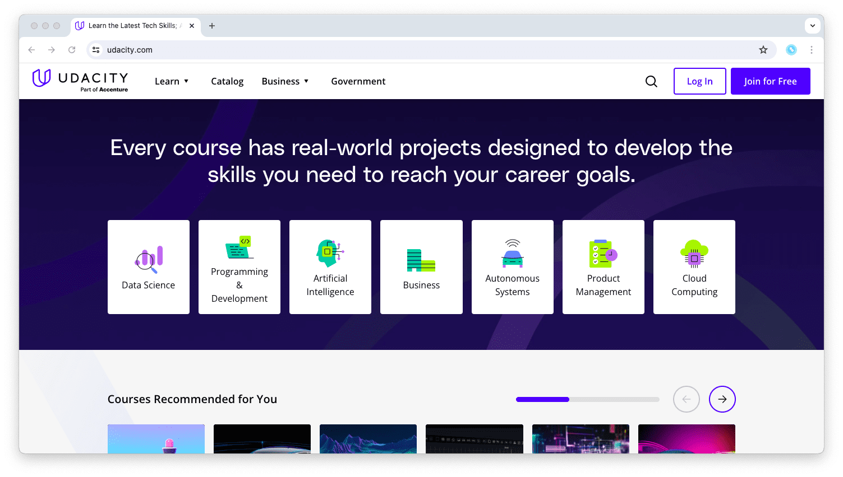Go to the Catalog page

(227, 81)
